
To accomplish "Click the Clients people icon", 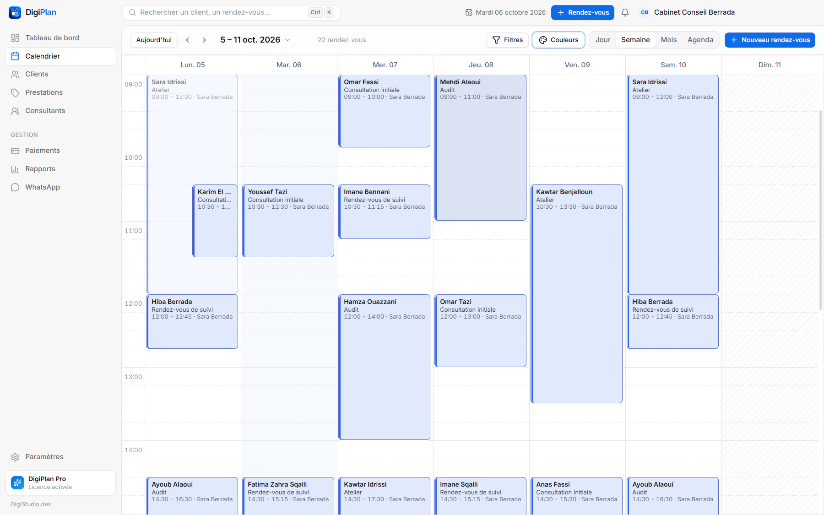I will 15,74.
